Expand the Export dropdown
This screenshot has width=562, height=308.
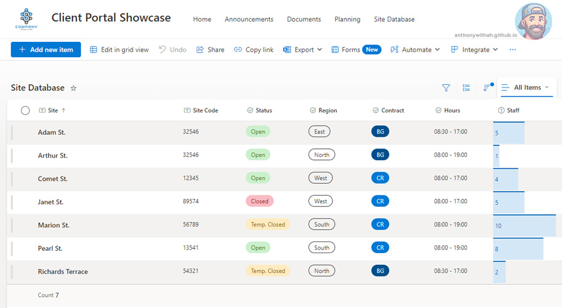point(303,50)
